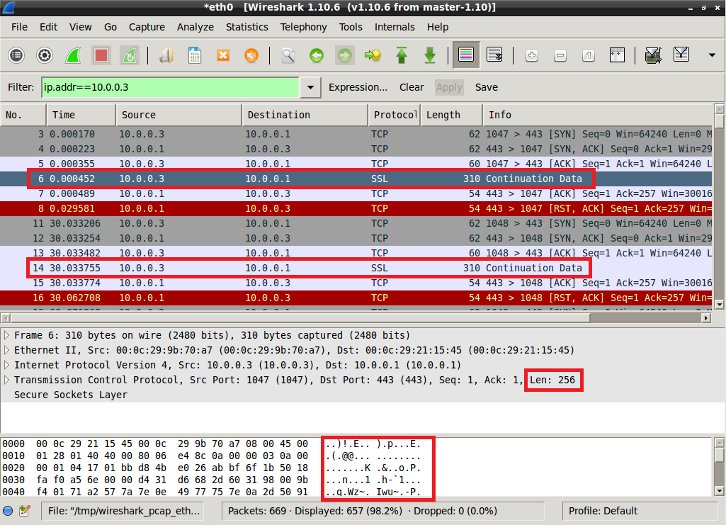Open filter history dropdown arrow
Image resolution: width=726 pixels, height=525 pixels.
[x=311, y=87]
